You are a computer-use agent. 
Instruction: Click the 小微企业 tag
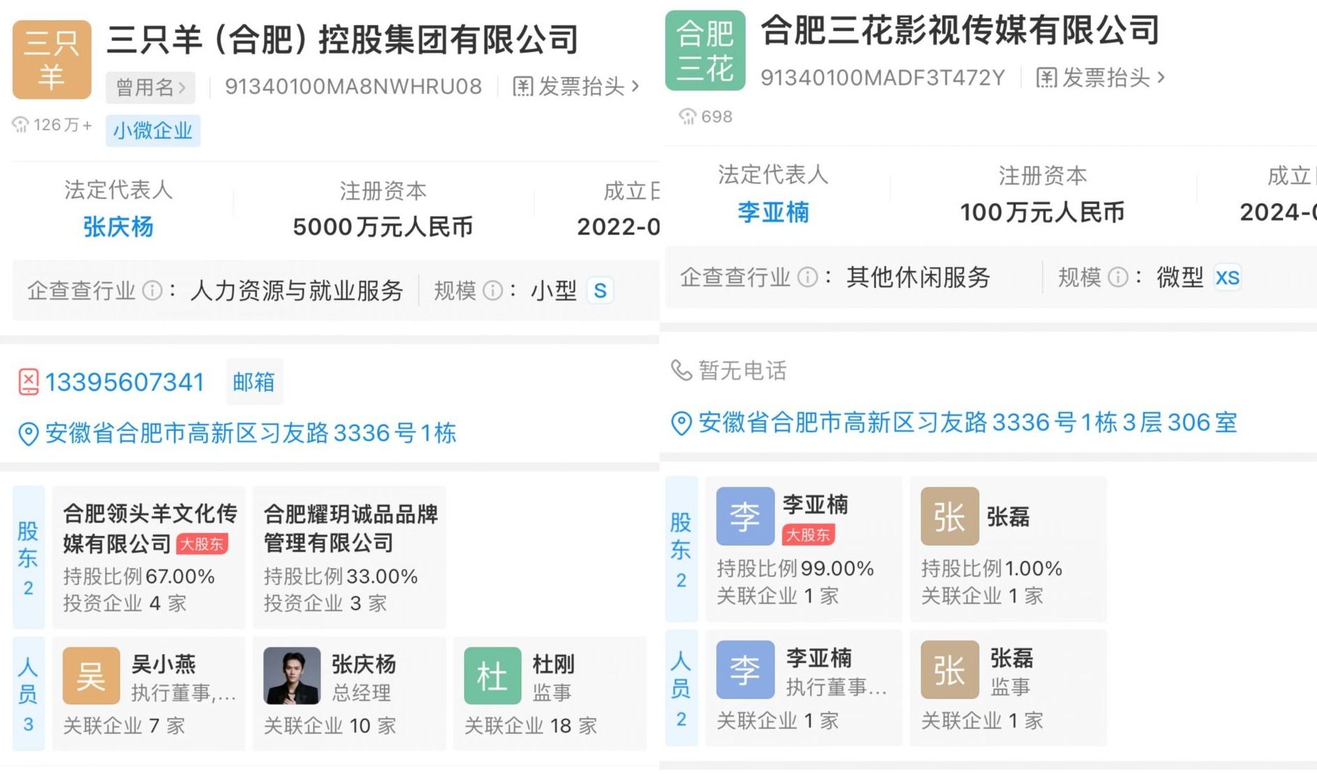(x=153, y=130)
